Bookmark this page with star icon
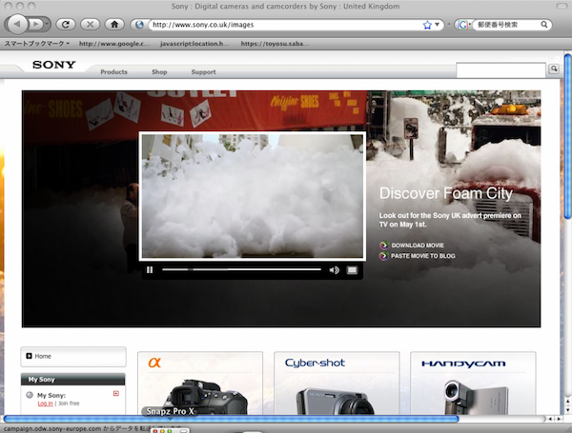This screenshot has width=572, height=433. point(427,25)
